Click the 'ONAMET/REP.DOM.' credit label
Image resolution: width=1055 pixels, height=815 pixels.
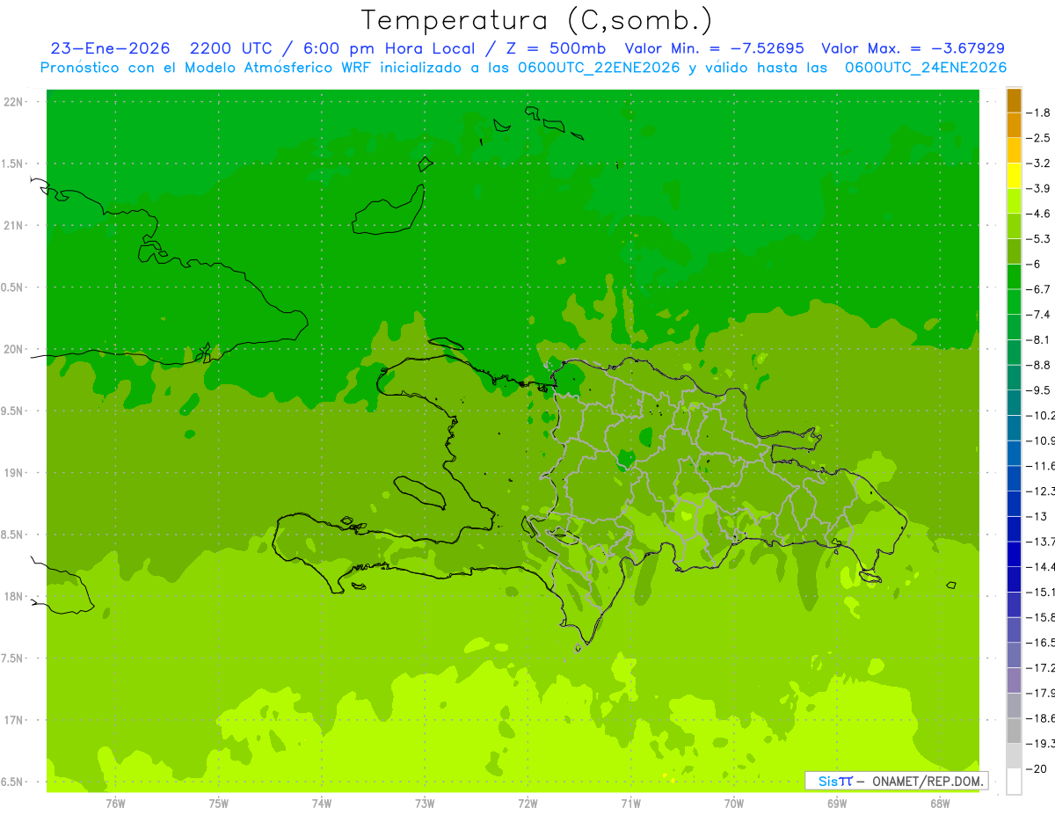tap(927, 781)
